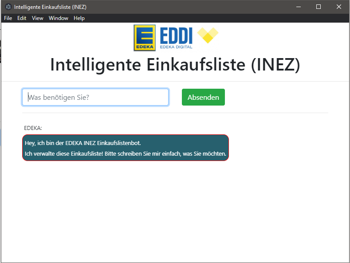350x263 pixels.
Task: Click the Electron app icon in title bar
Action: [8, 7]
